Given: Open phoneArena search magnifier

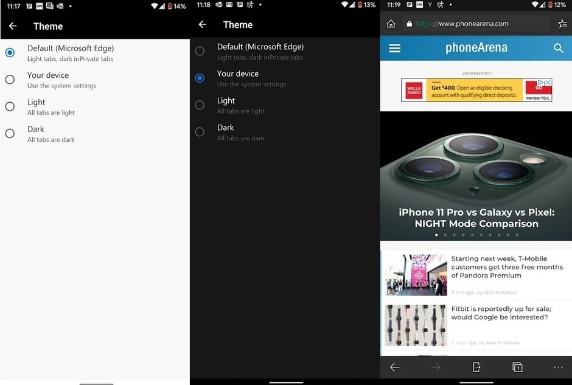Looking at the screenshot, I should [559, 48].
